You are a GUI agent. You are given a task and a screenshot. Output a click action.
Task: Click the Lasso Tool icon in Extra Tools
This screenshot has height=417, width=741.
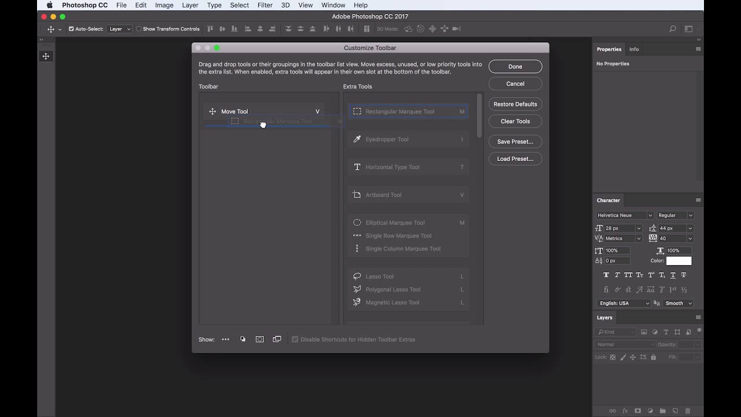pos(357,276)
